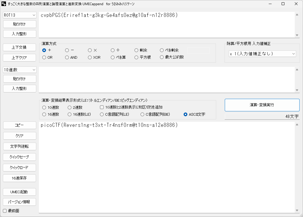Open the 10進数 input format dropdown
Screen dimensions: 303x217
tap(19, 70)
